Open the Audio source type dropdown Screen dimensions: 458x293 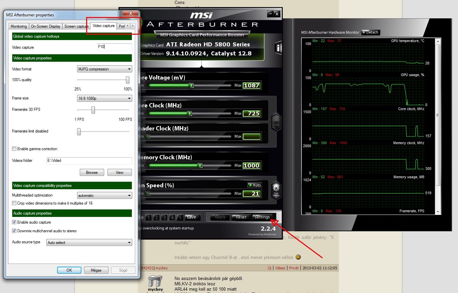(x=89, y=243)
